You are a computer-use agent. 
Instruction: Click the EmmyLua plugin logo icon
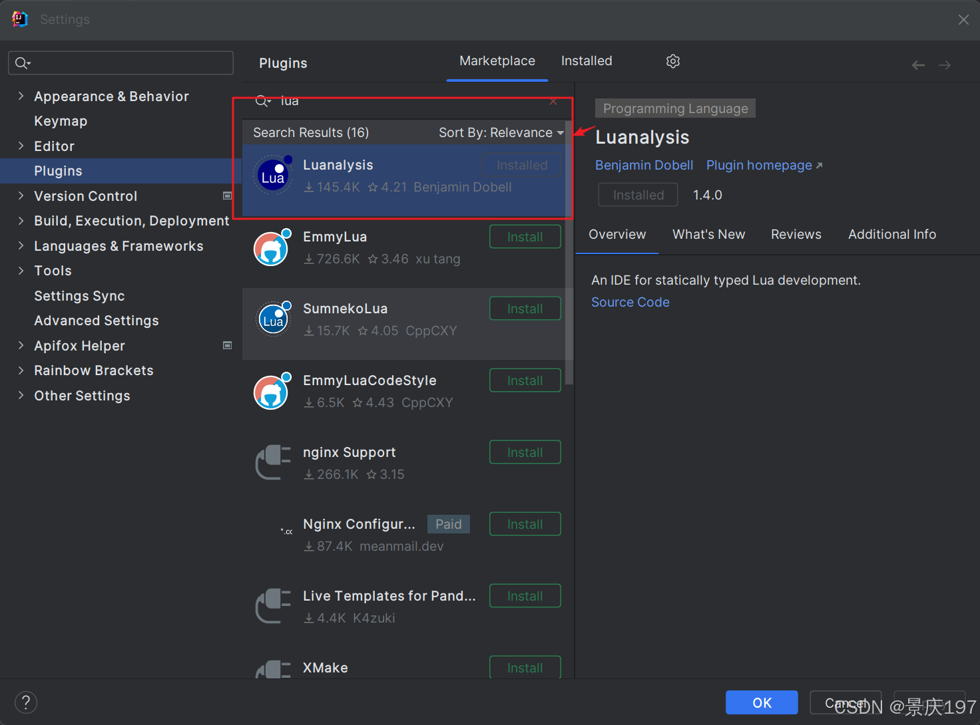(x=272, y=247)
